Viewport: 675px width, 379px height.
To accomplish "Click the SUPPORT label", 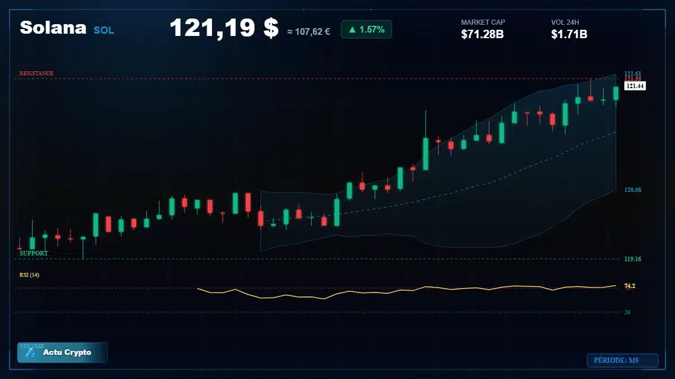I will point(34,253).
